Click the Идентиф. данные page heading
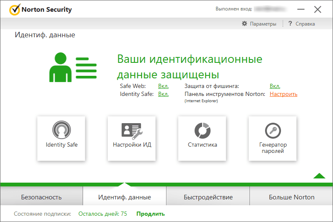Screen dimensions: 333x222 click(45, 35)
